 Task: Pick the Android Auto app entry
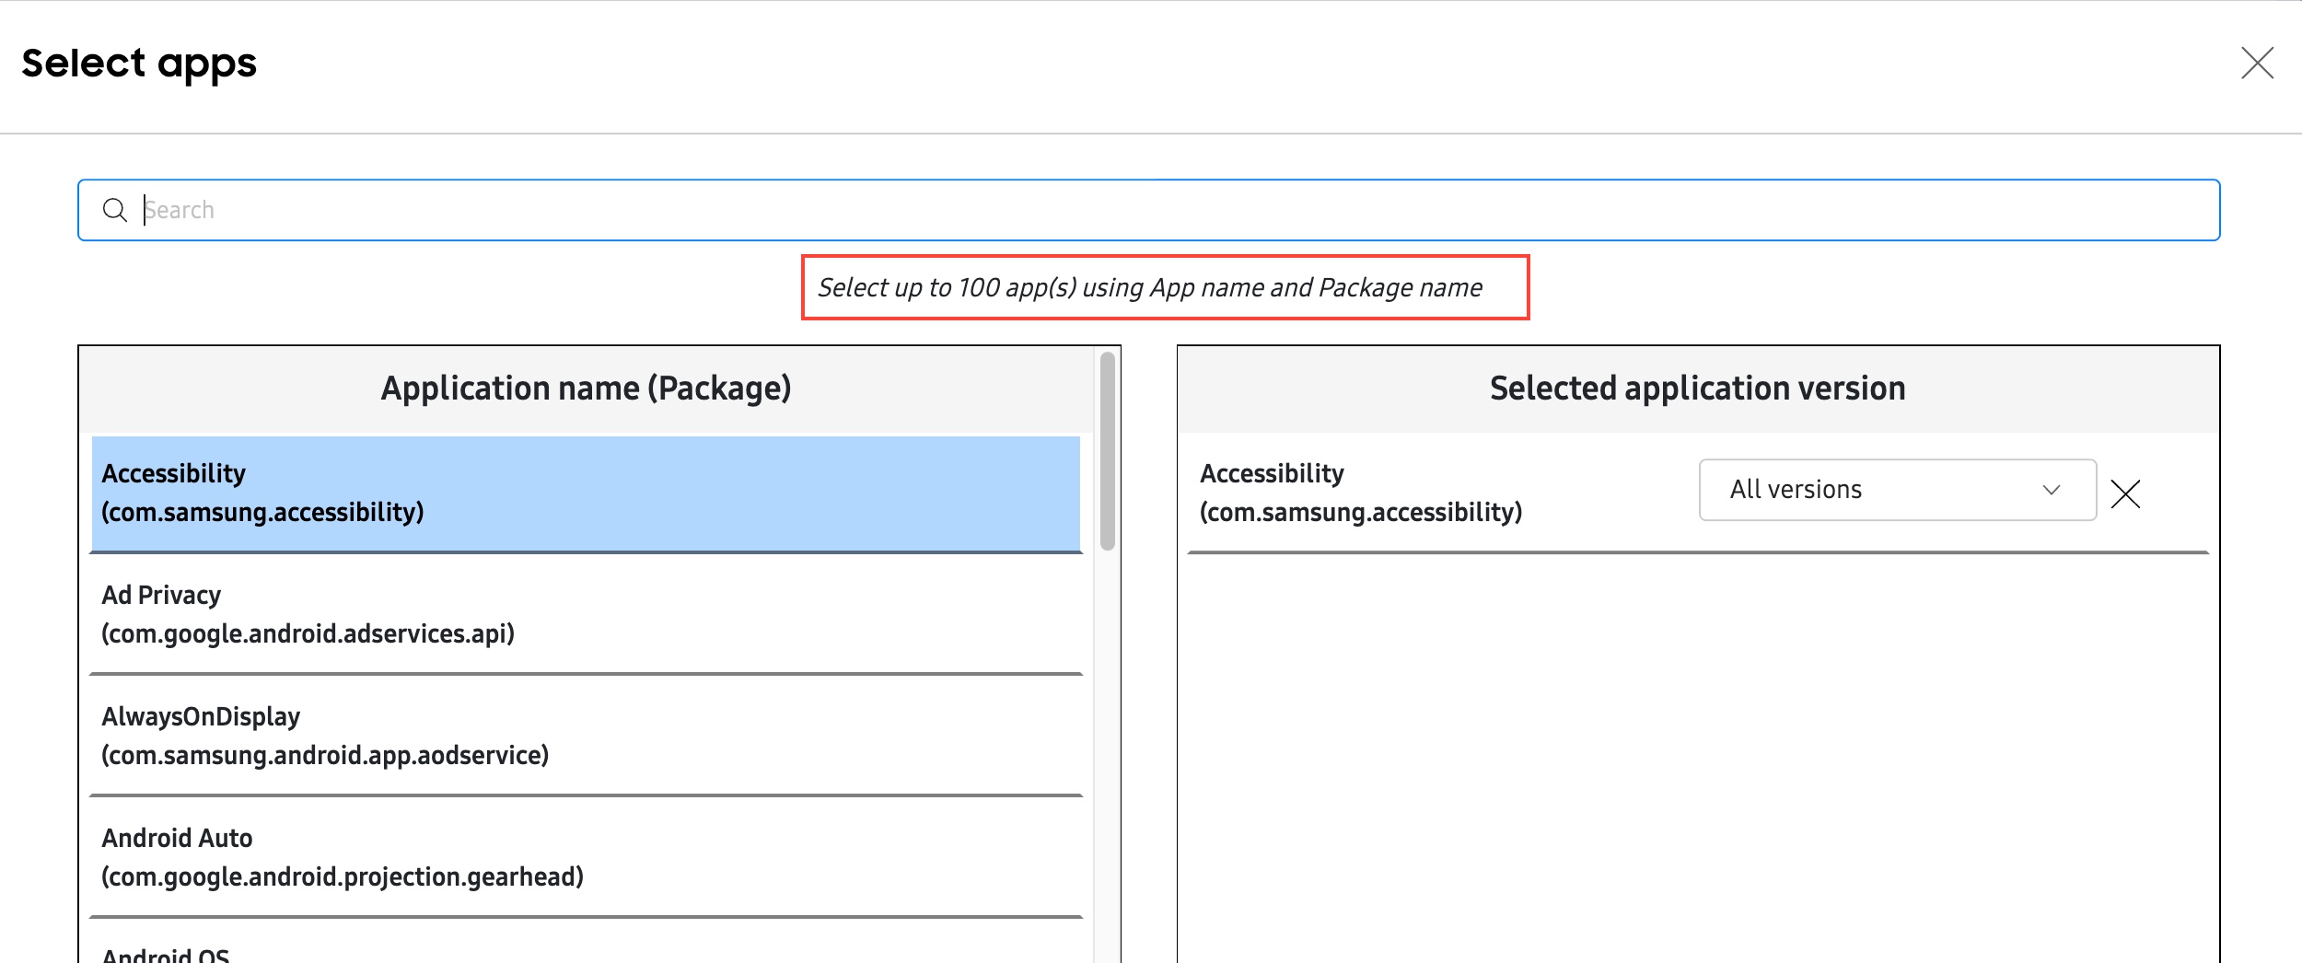pos(586,857)
